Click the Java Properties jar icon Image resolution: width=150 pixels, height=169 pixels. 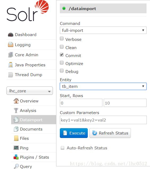tap(10, 65)
